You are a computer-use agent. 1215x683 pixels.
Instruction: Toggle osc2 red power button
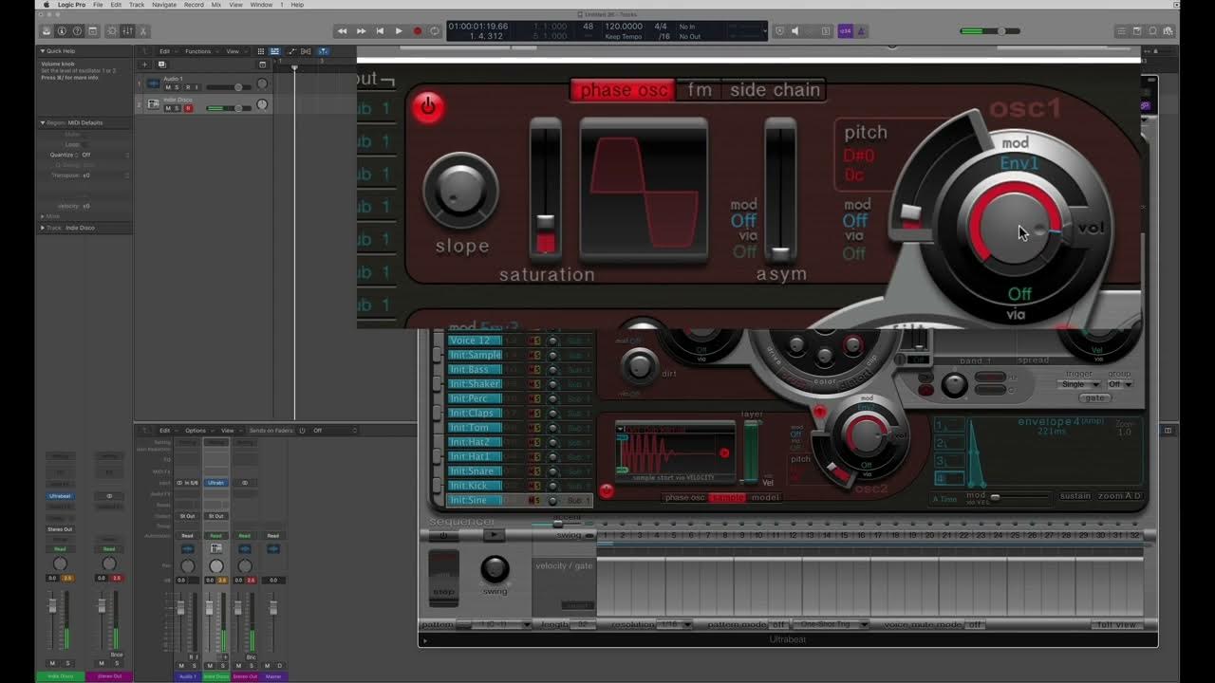click(607, 490)
